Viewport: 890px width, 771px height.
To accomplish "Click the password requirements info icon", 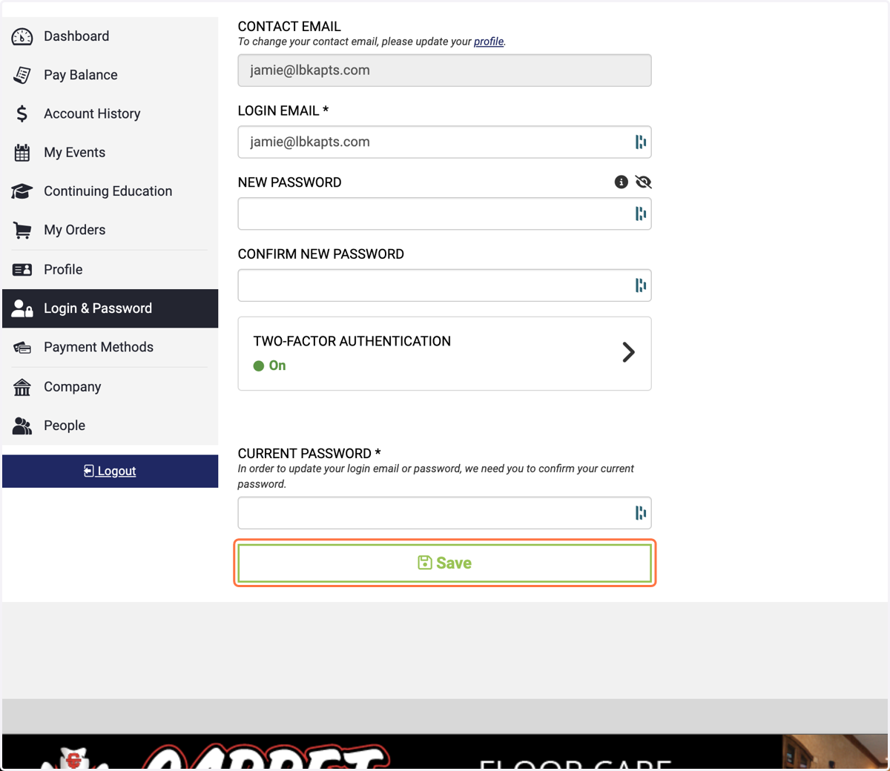I will (x=622, y=182).
